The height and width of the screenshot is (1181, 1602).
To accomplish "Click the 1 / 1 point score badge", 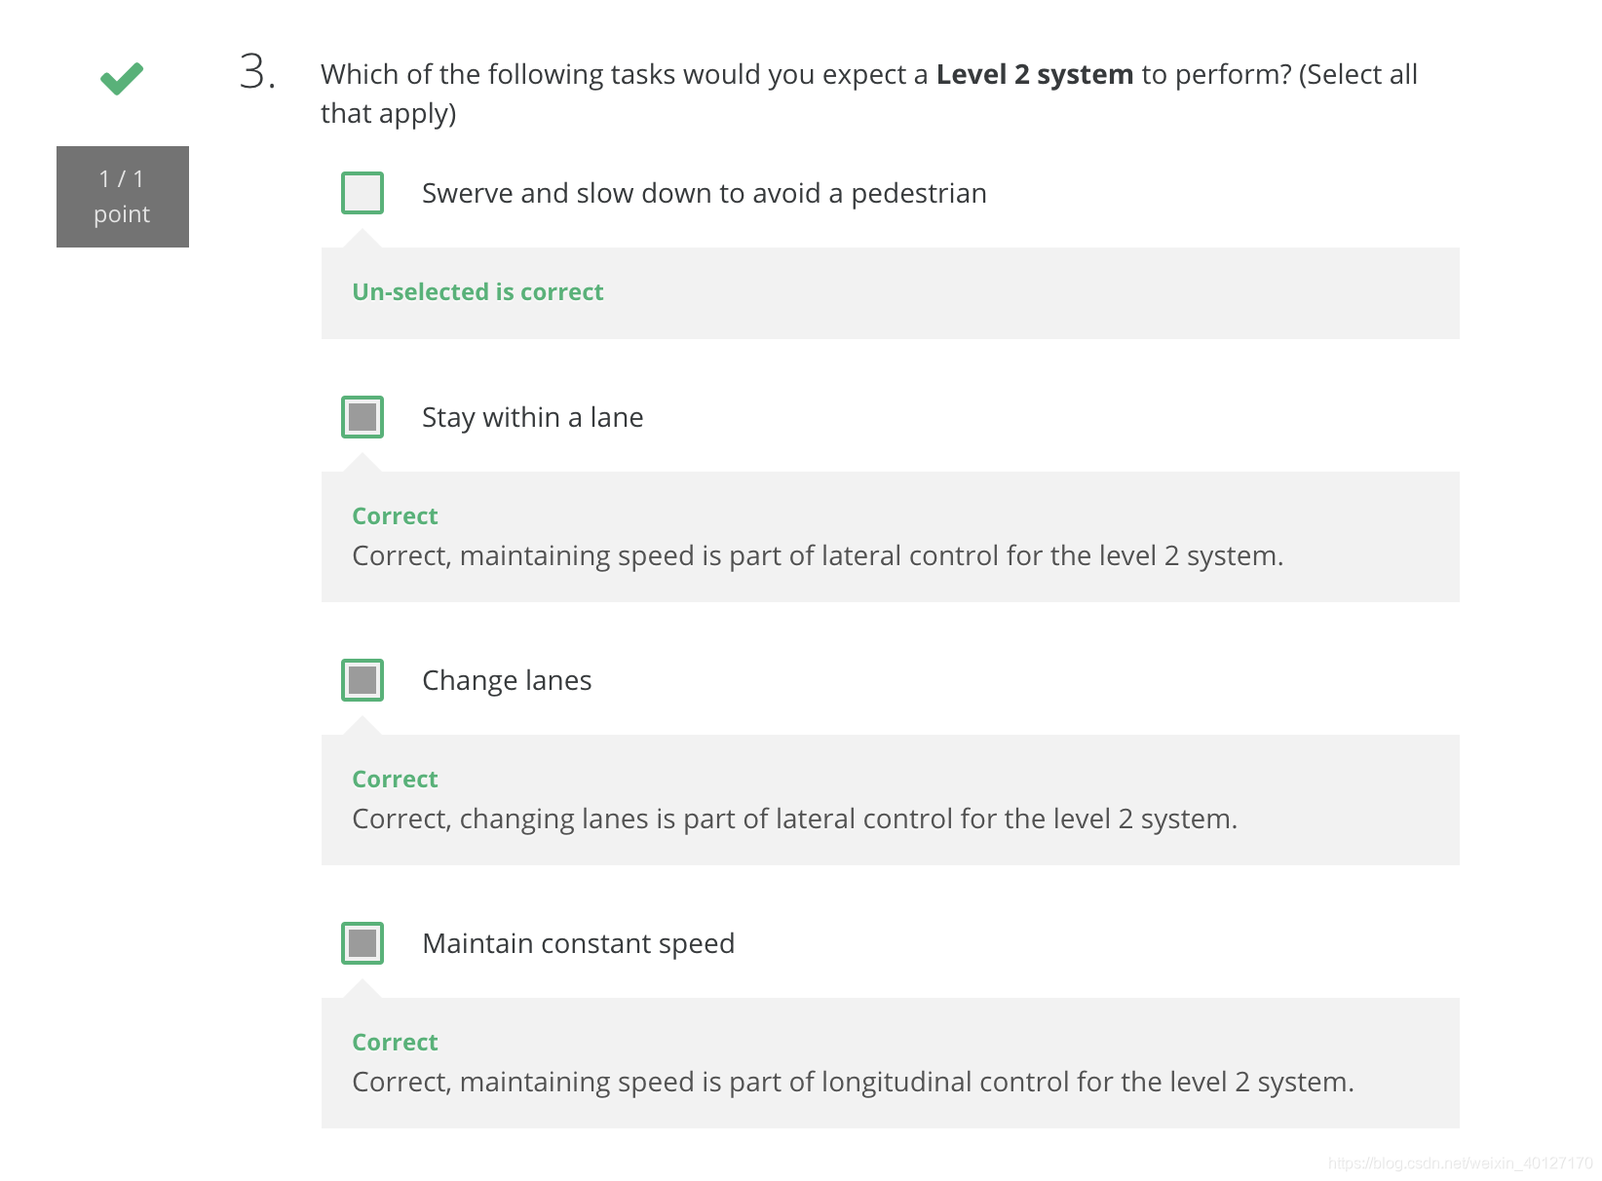I will 123,197.
